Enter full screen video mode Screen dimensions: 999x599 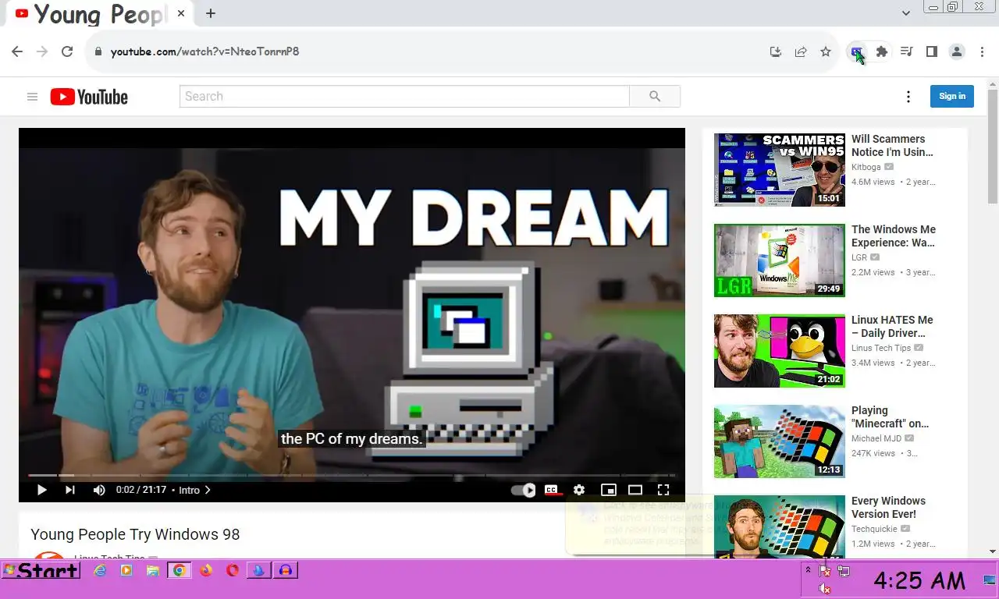(663, 490)
